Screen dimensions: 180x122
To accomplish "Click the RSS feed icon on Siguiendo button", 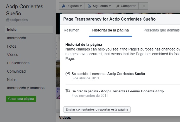I will coord(89,6).
